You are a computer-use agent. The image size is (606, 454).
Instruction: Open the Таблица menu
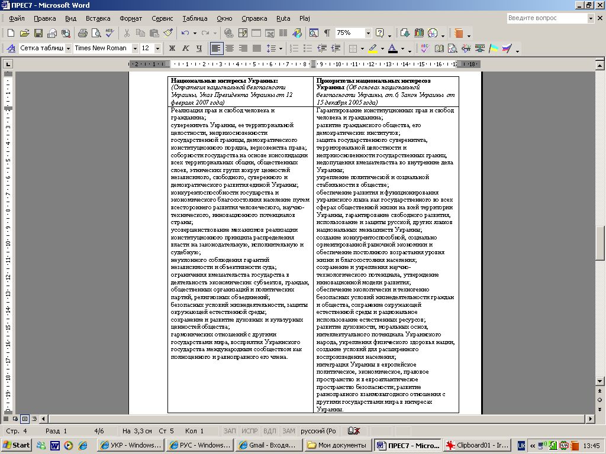(x=195, y=18)
